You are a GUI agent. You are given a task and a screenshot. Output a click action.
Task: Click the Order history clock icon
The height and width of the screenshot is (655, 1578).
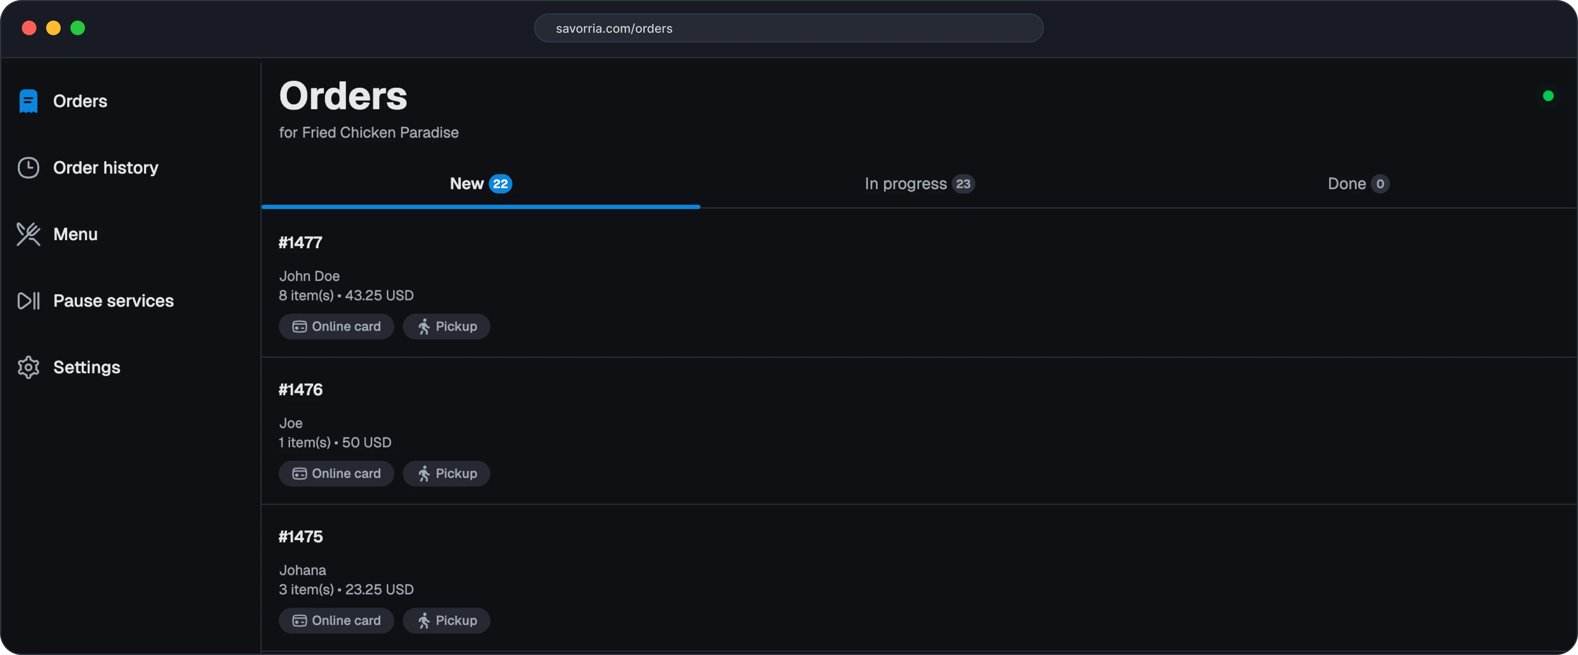[x=28, y=168]
